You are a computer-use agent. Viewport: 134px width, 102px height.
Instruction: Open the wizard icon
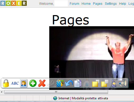click(114, 83)
